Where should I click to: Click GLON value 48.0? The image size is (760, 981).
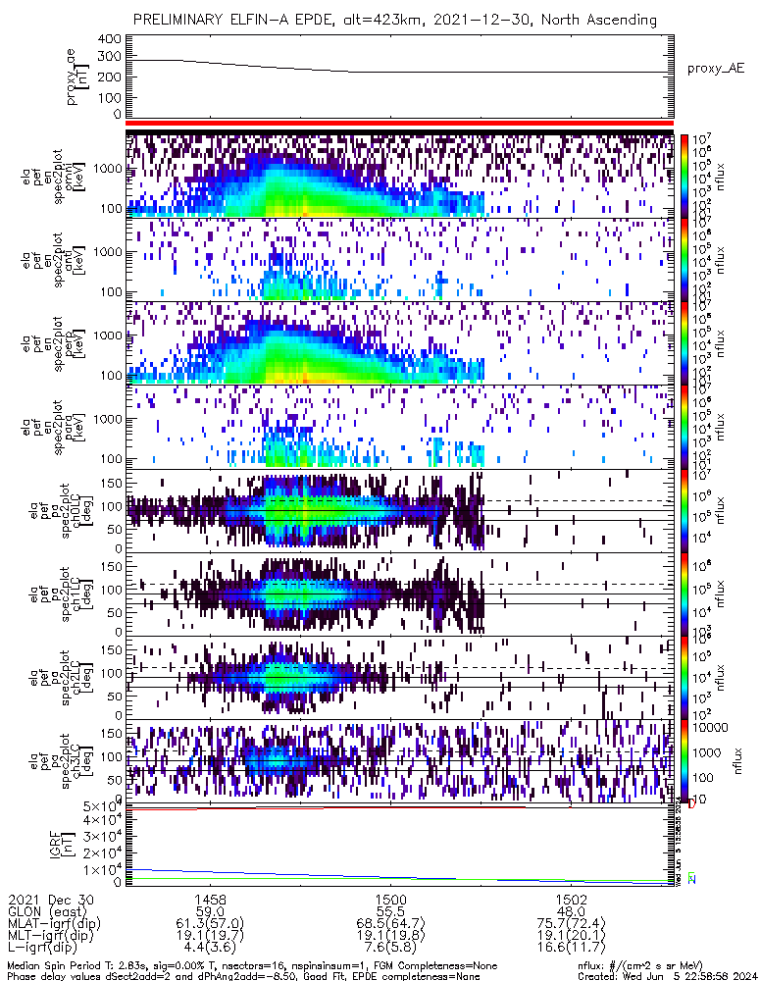571,912
